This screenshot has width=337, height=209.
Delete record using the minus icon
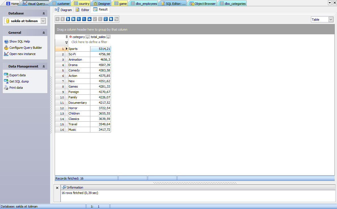point(84,19)
